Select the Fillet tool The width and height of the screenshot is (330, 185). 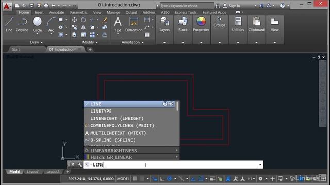tap(92, 27)
